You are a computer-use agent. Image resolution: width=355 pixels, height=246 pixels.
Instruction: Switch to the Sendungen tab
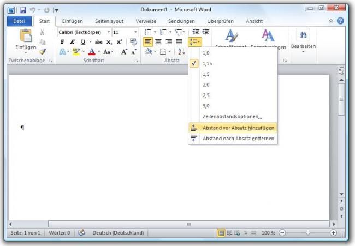181,21
